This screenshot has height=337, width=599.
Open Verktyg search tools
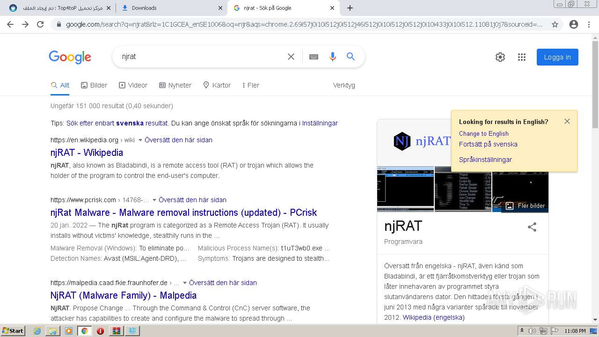pos(344,85)
